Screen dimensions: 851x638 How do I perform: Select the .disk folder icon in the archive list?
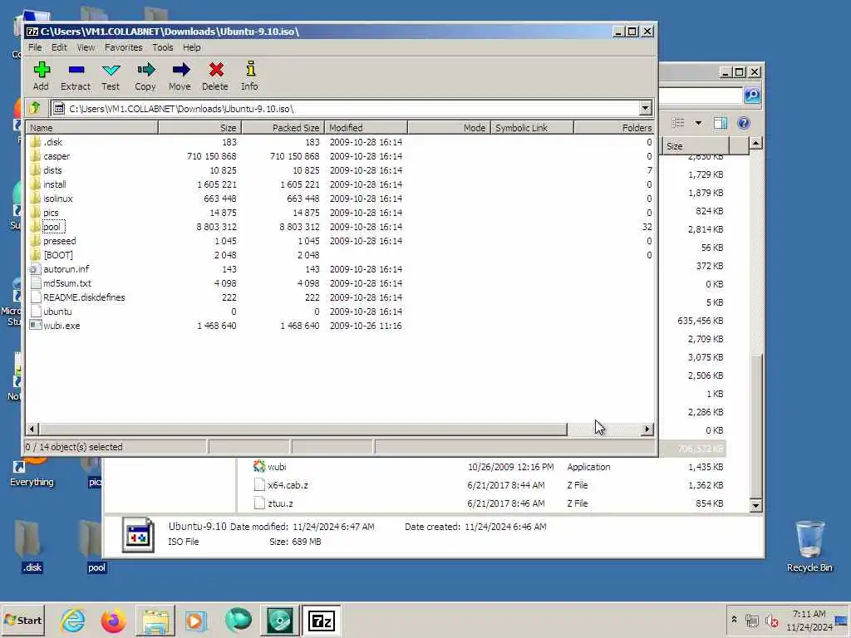click(x=35, y=142)
